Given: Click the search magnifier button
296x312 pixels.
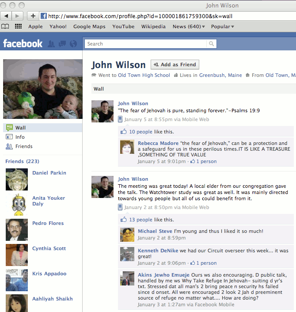Looking at the screenshot, I should 211,44.
